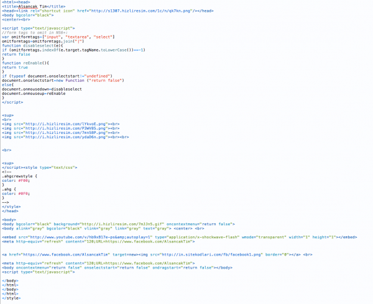Click the omitformtags.join line
This screenshot has width=373, height=304.
click(43, 42)
